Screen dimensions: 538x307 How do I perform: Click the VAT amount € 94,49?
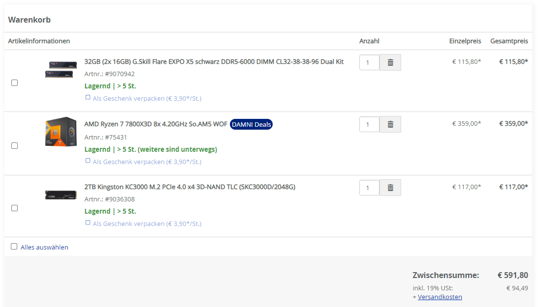(517, 288)
